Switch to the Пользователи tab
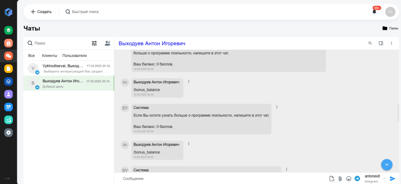Viewport: 401px width, 184px height. pyautogui.click(x=74, y=56)
